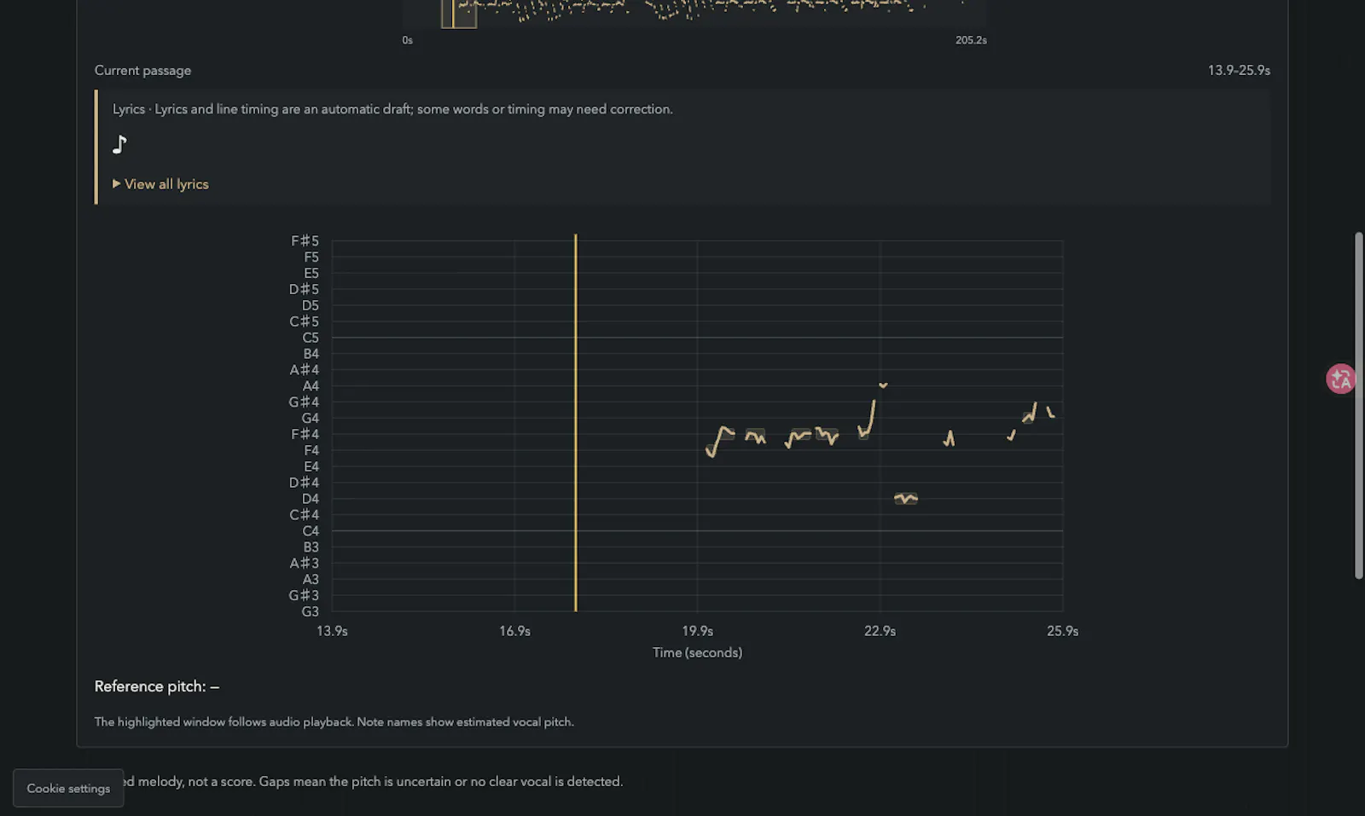The width and height of the screenshot is (1365, 816).
Task: Click the music note icon in lyrics panel
Action: click(119, 144)
